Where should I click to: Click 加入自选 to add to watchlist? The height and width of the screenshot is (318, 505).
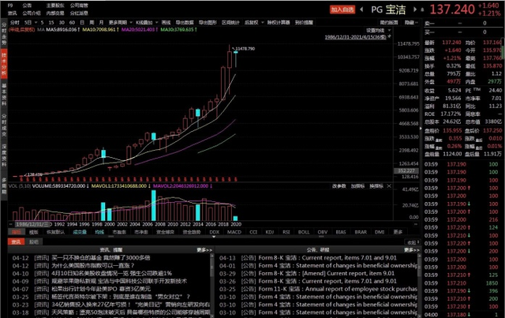point(342,9)
